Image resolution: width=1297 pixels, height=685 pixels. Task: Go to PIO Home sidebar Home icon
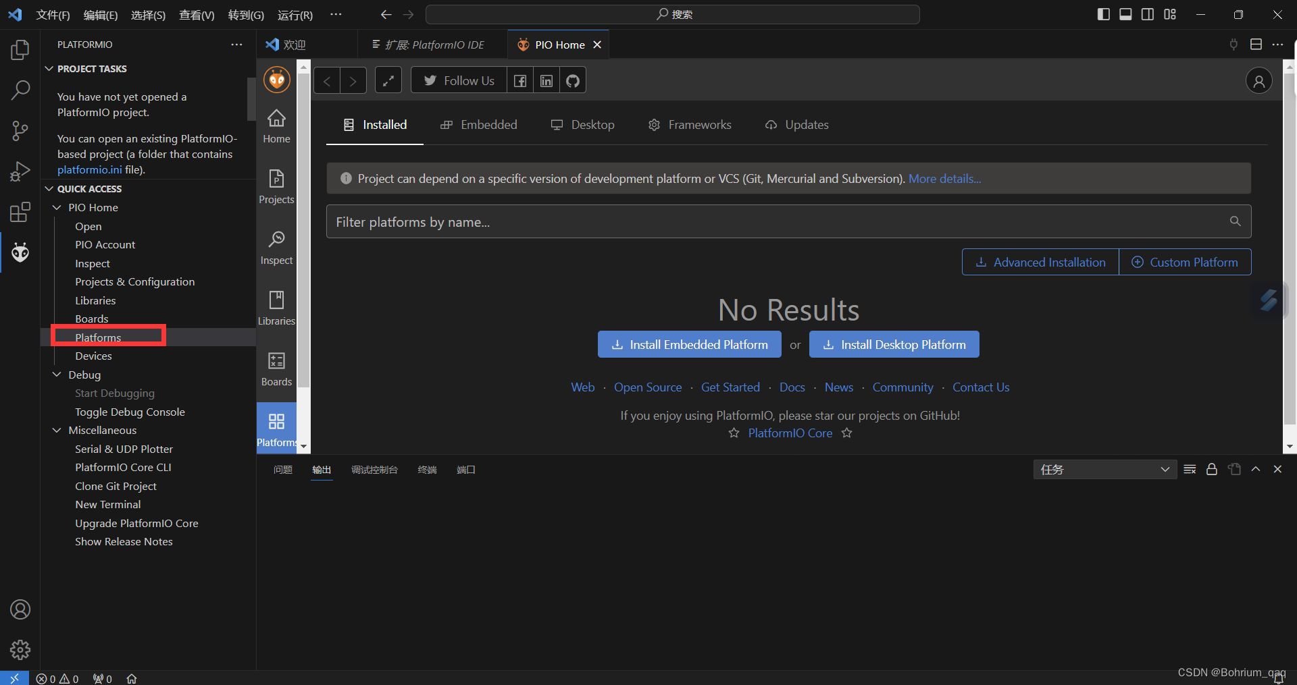[x=276, y=126]
